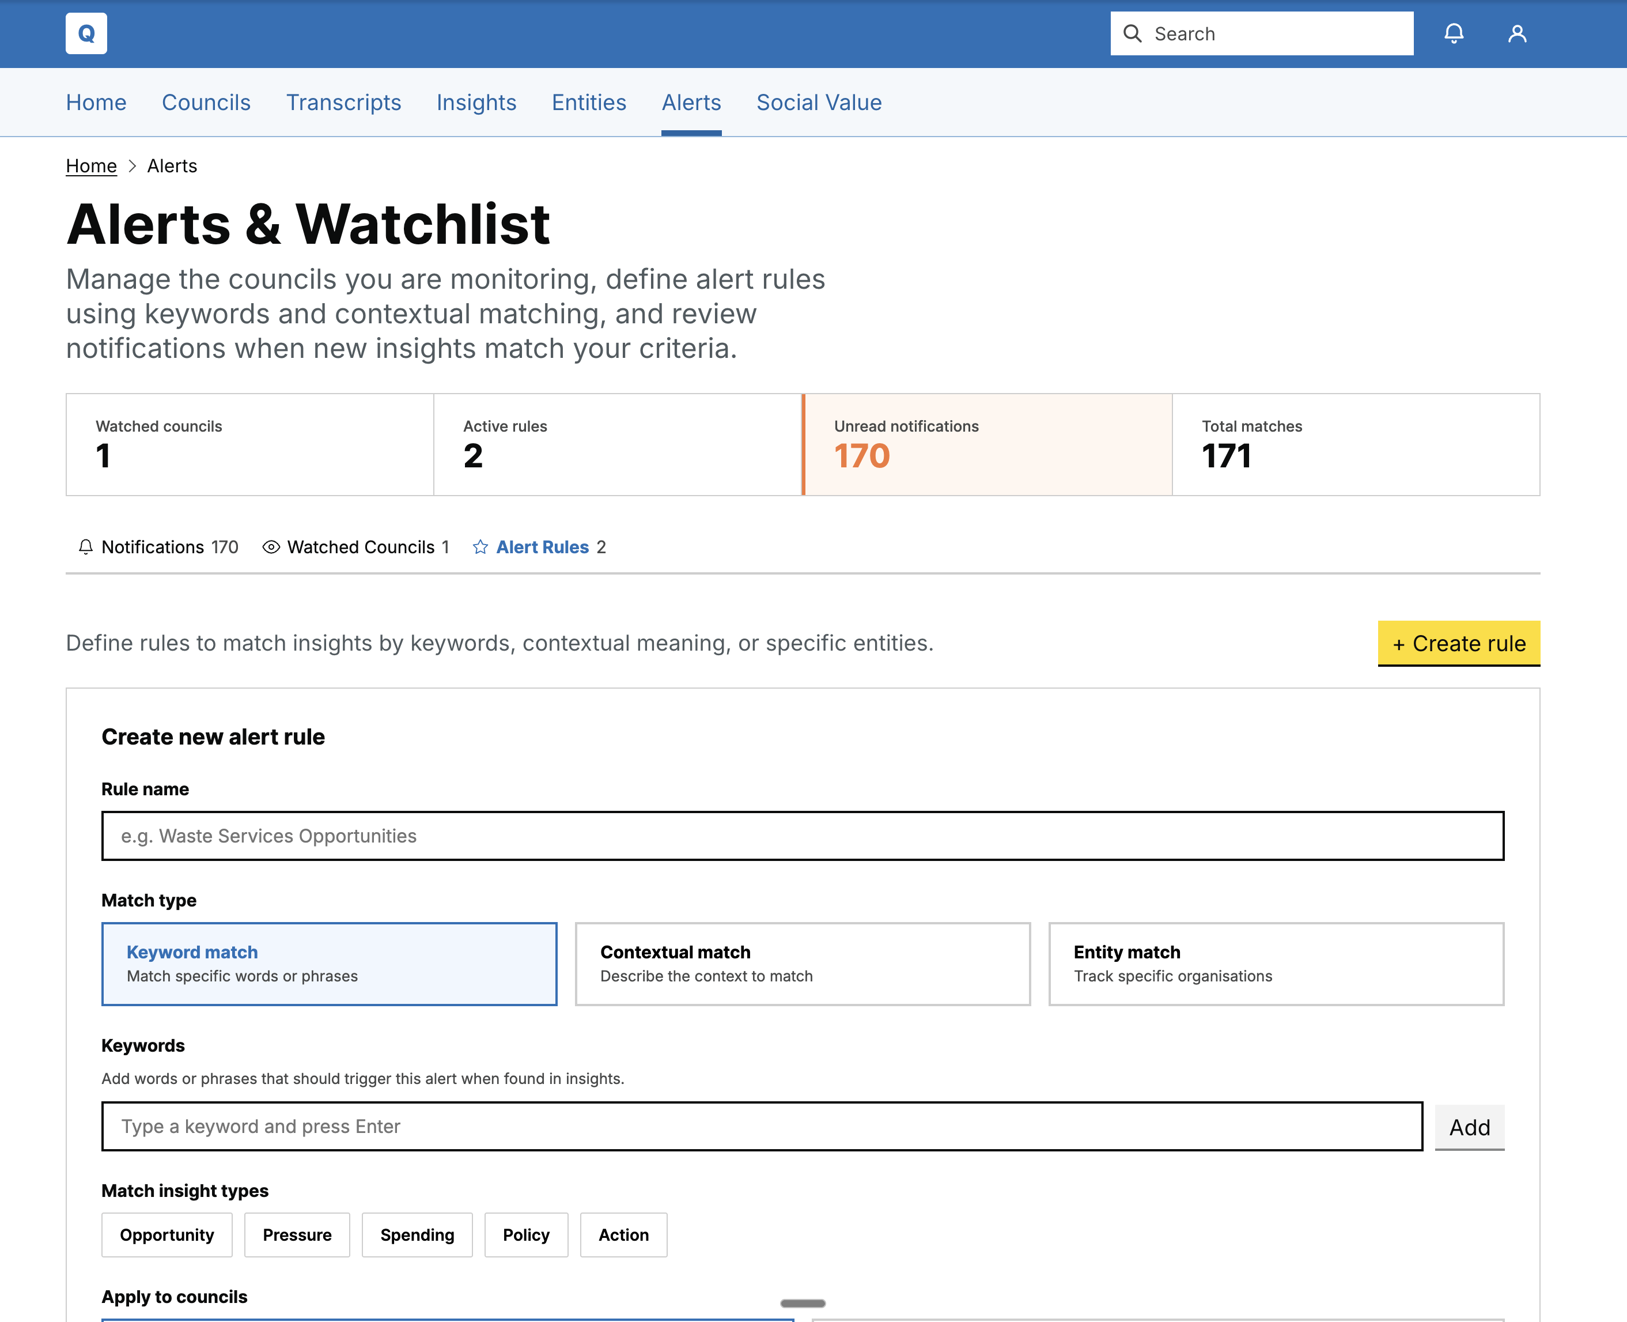Focus the Rule name input field

[802, 836]
